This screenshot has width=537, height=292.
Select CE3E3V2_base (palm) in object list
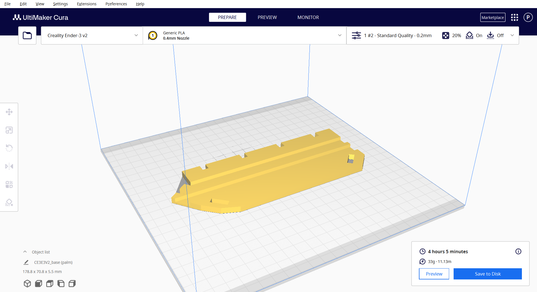53,262
